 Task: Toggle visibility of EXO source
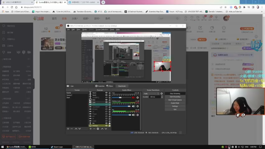coord(106,100)
